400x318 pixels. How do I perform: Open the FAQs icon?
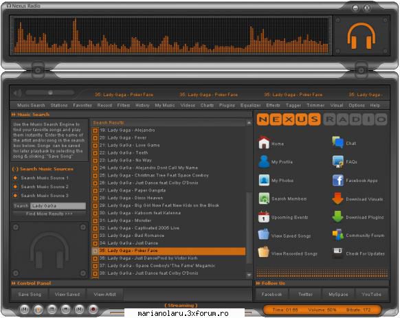pyautogui.click(x=337, y=161)
